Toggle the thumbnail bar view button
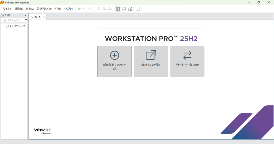The image size is (274, 144). click(x=124, y=9)
